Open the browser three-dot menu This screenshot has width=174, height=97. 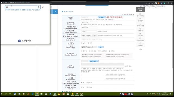tap(172, 3)
